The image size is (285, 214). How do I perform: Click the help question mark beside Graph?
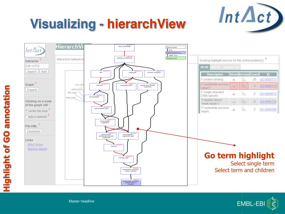click(x=36, y=83)
